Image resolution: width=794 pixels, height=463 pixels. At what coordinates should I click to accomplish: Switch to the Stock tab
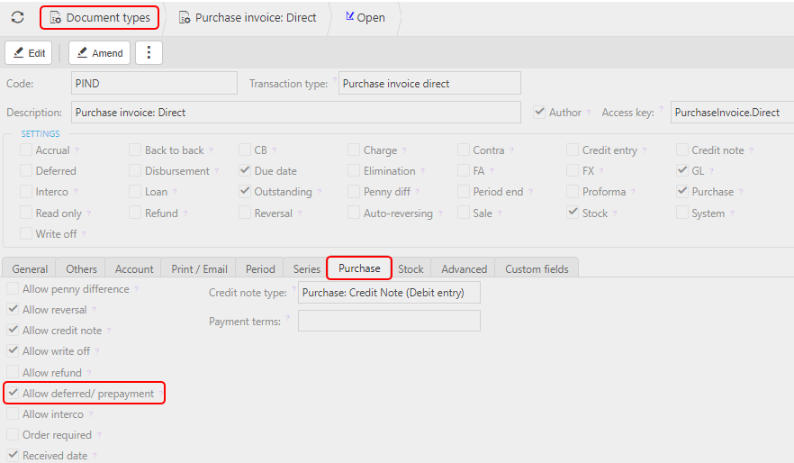click(x=411, y=268)
